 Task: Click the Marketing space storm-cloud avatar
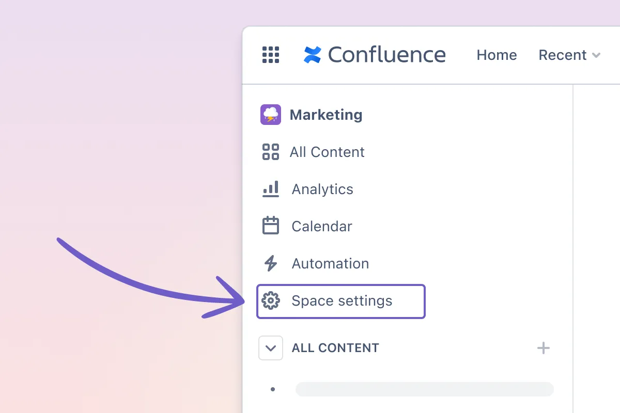click(271, 115)
